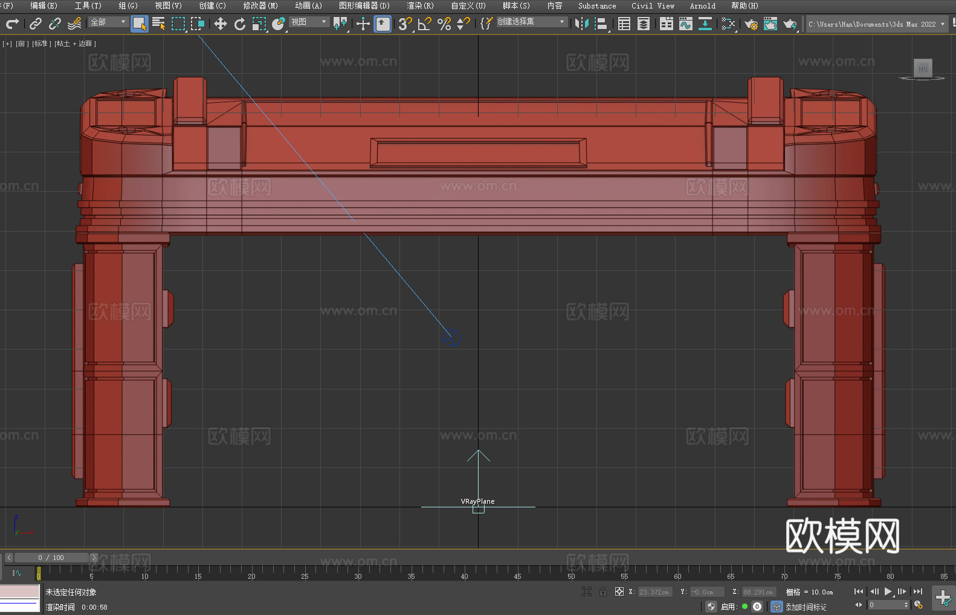Image resolution: width=956 pixels, height=615 pixels.
Task: Go to the start frame
Action: 859,591
